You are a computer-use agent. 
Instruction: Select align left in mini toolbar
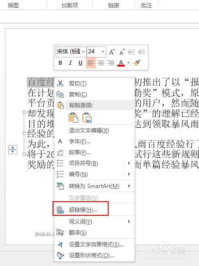pyautogui.click(x=91, y=63)
